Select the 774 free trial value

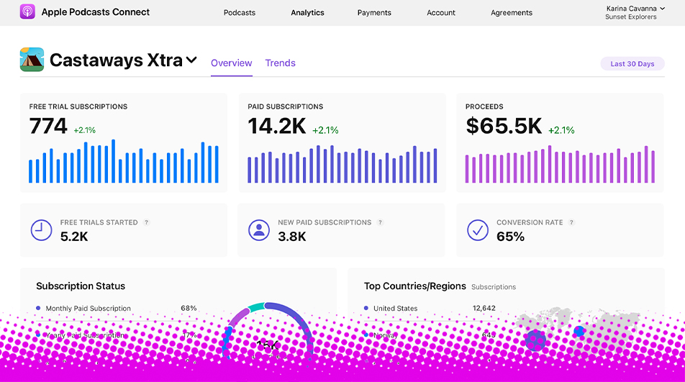coord(48,126)
